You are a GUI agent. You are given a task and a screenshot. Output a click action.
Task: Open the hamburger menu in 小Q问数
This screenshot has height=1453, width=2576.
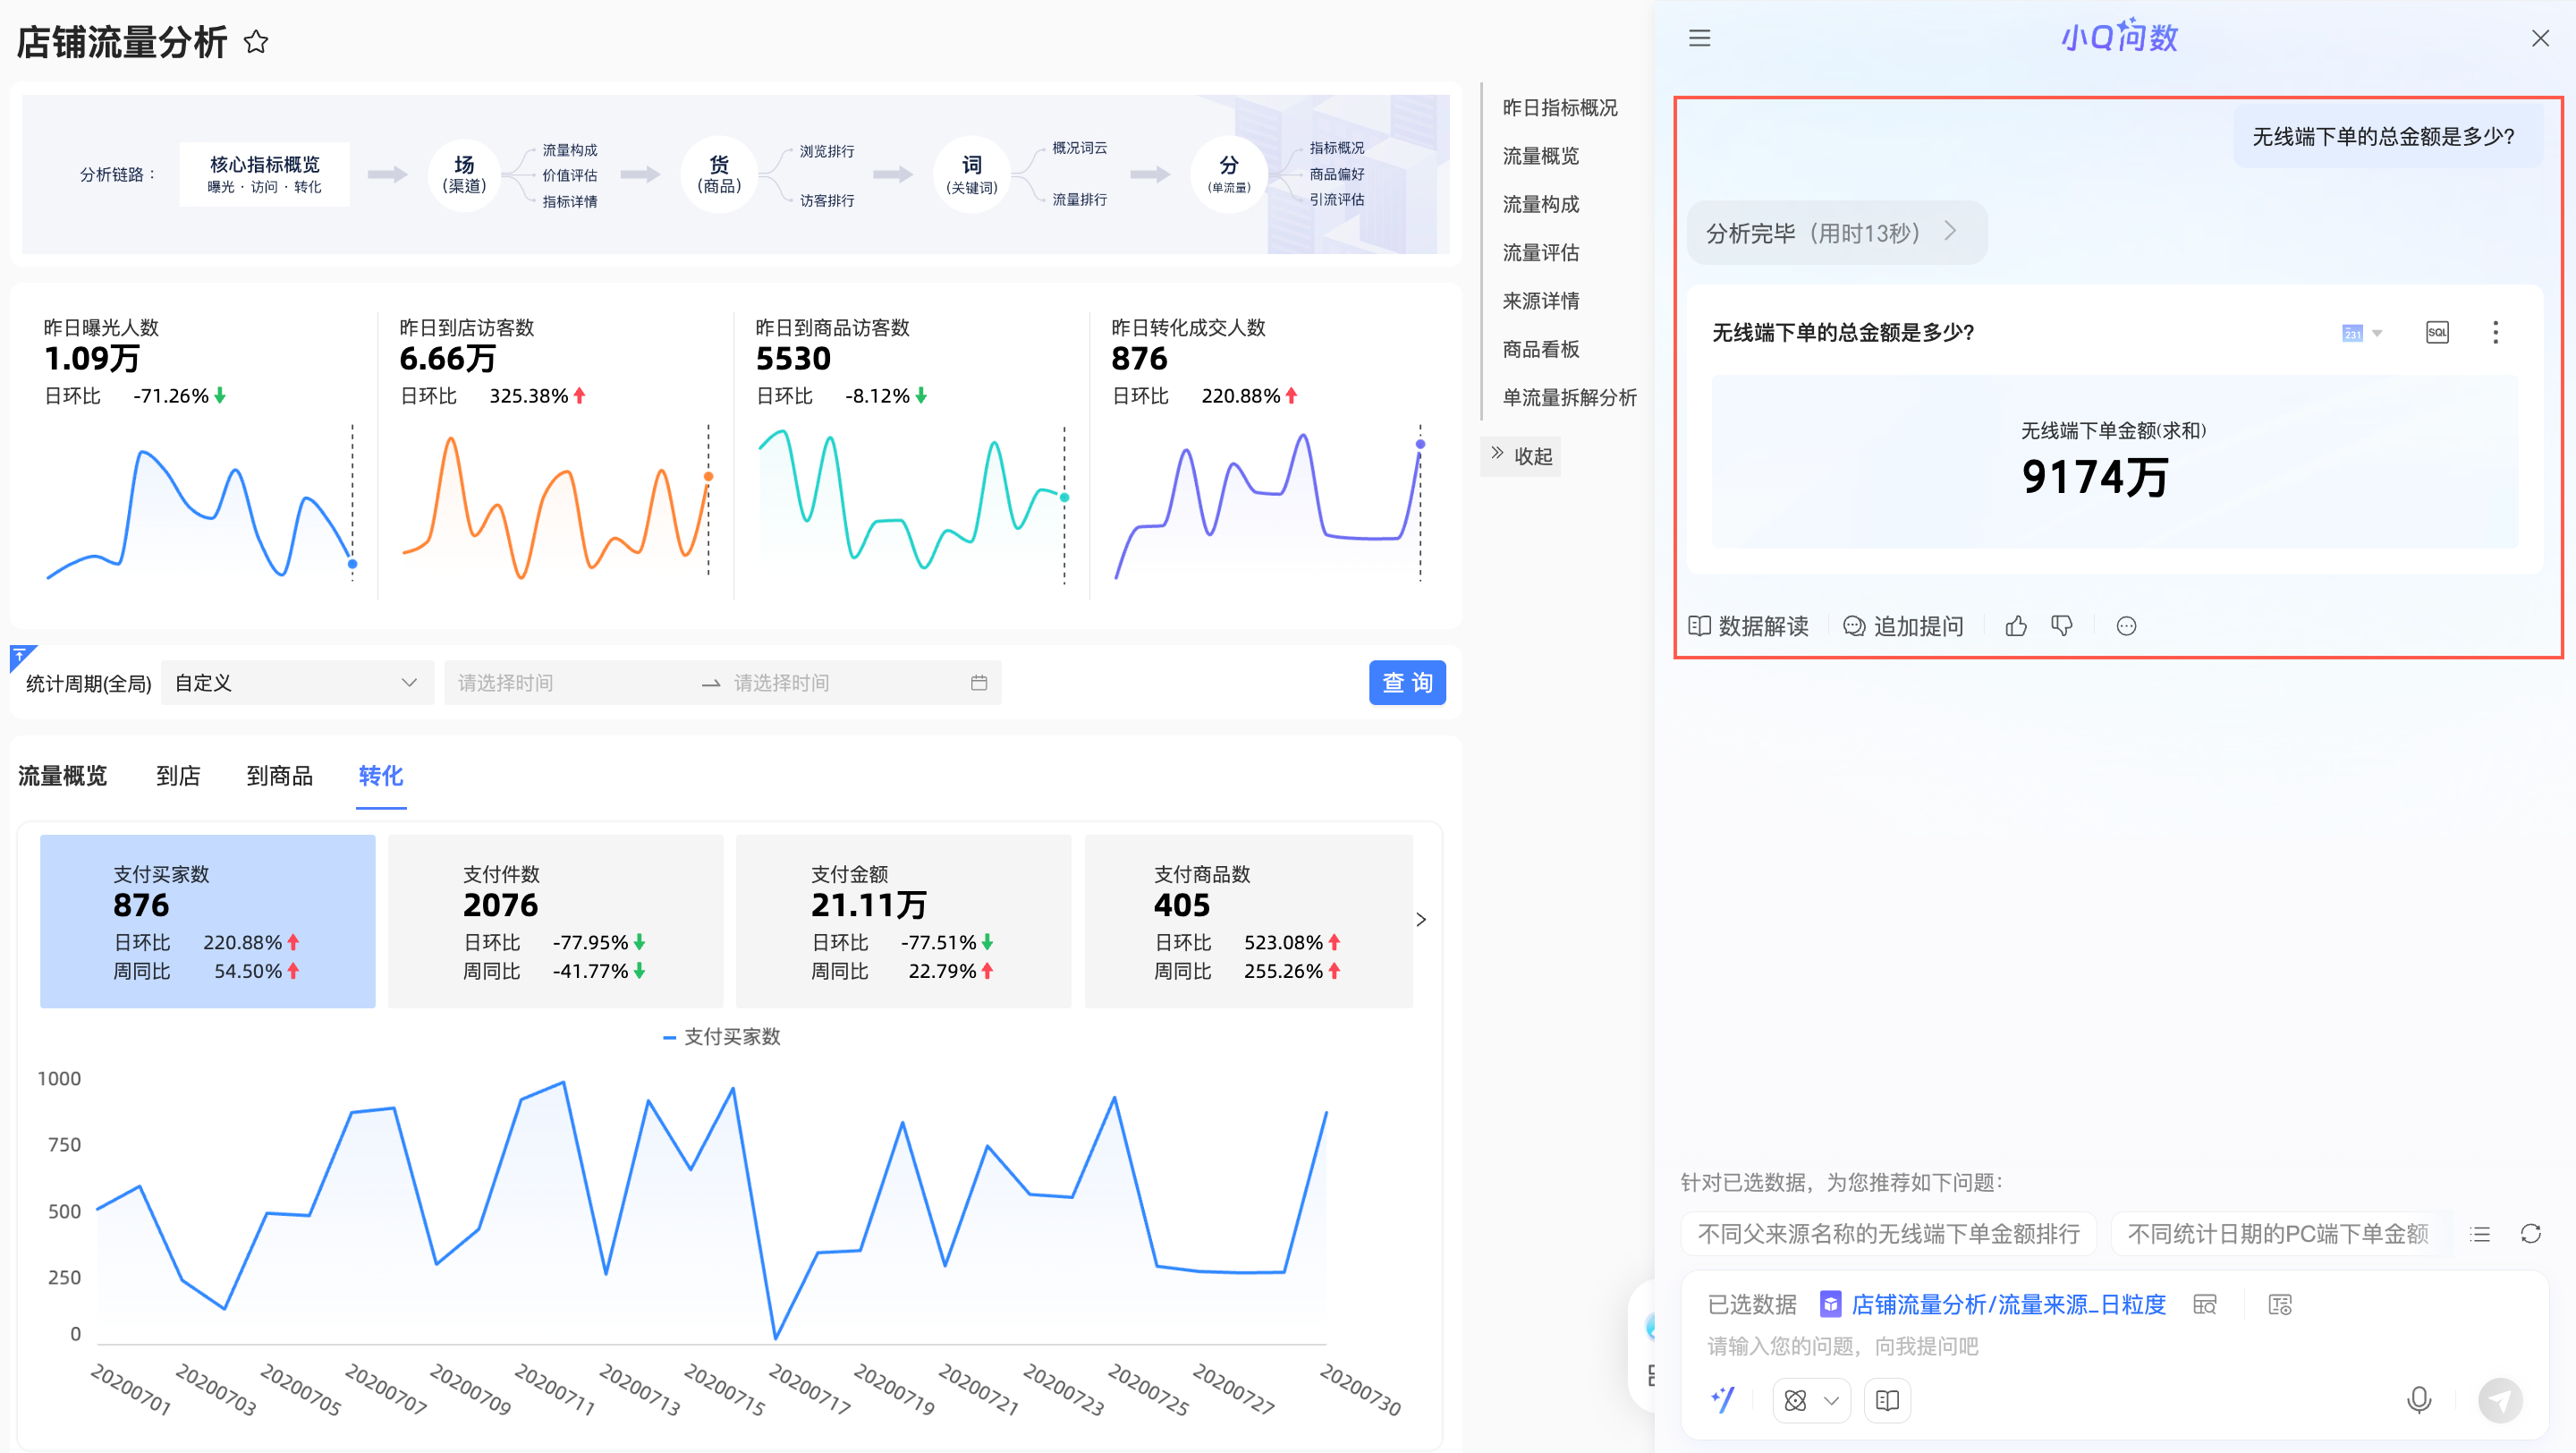(x=1699, y=38)
